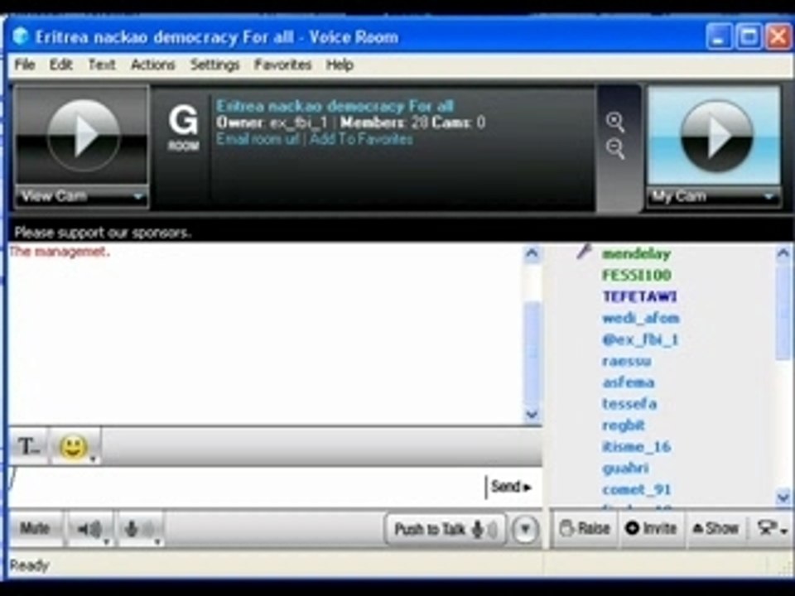This screenshot has width=795, height=596.
Task: Click Add To Favorites link
Action: (x=361, y=139)
